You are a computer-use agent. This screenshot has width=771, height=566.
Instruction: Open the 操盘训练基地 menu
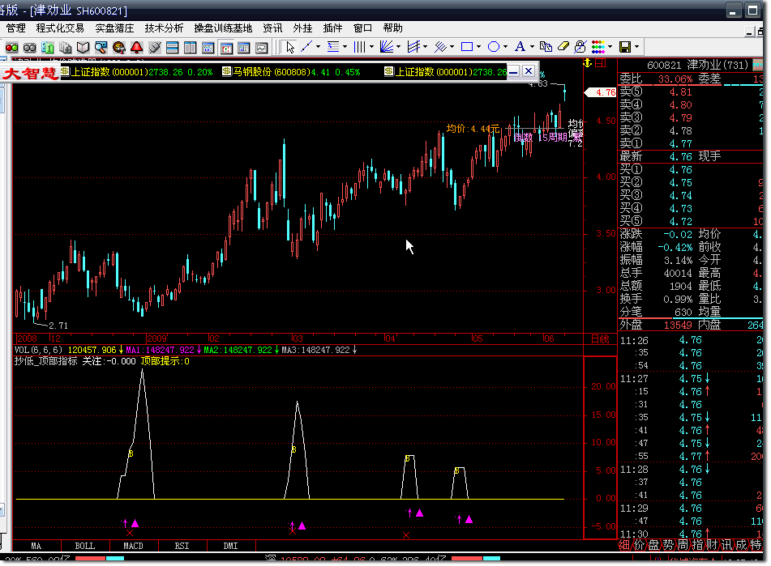tap(223, 28)
